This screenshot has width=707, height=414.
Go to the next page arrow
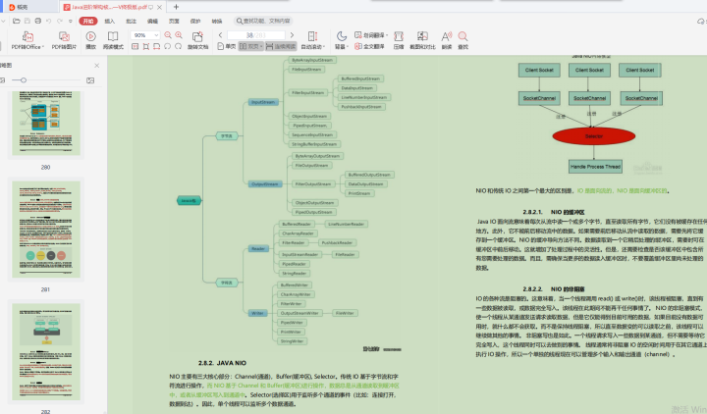pos(292,35)
